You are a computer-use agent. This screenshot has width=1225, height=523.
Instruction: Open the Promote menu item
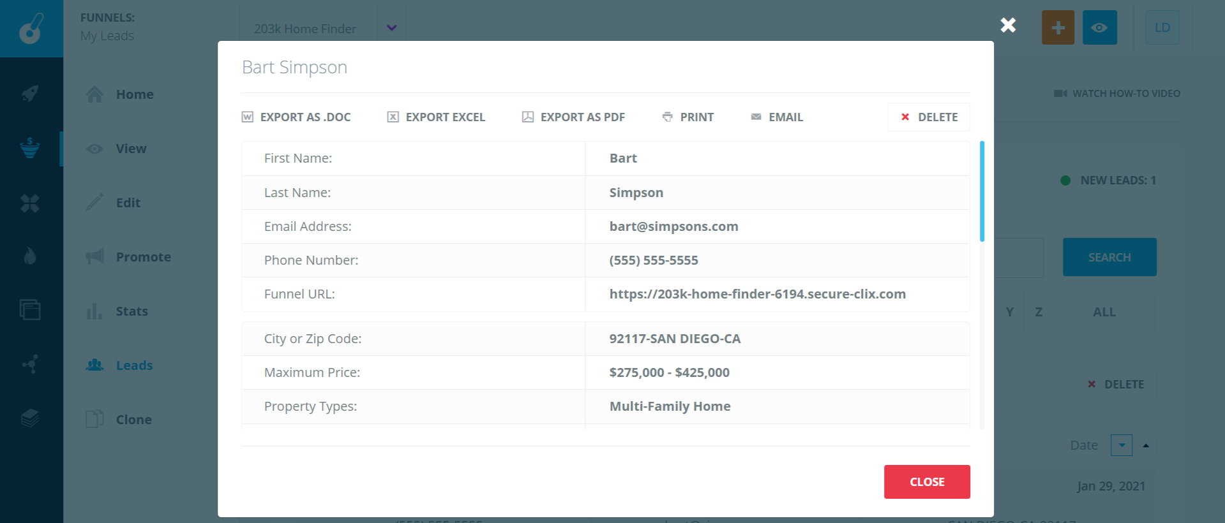point(144,257)
